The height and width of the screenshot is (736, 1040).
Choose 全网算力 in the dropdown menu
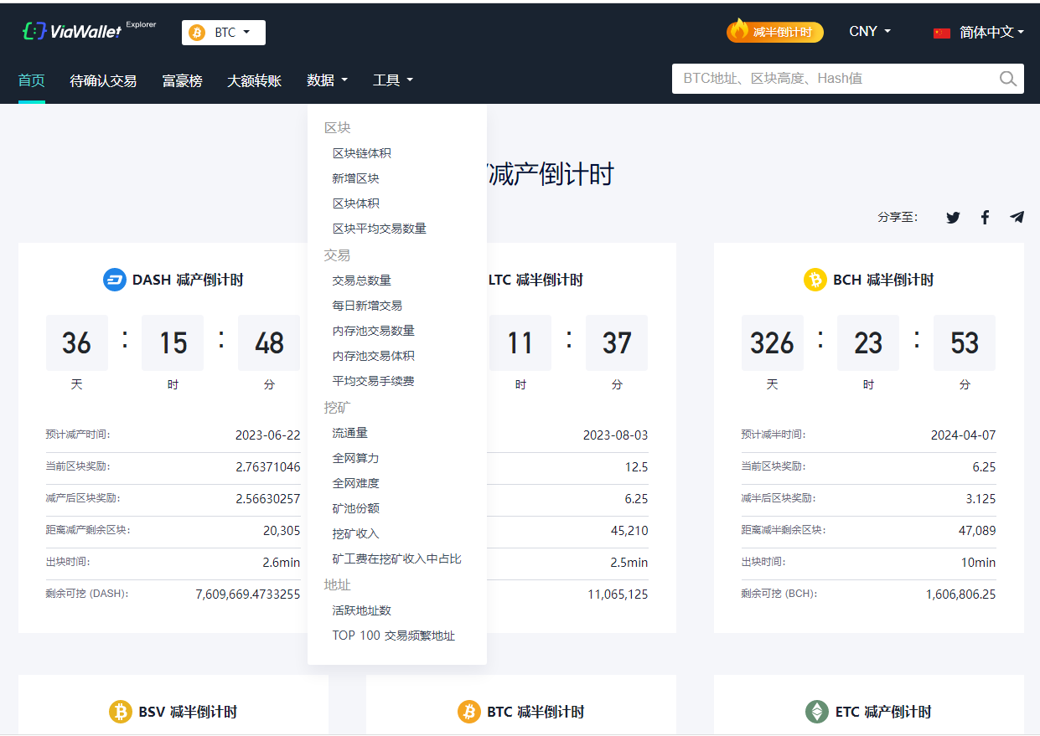click(x=355, y=458)
